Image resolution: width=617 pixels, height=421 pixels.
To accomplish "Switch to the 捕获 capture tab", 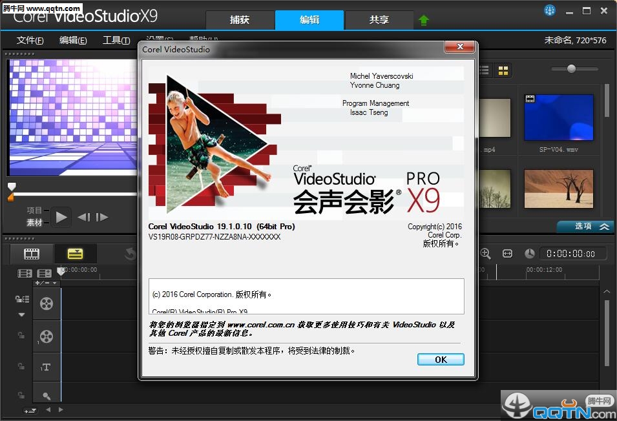I will tap(240, 19).
